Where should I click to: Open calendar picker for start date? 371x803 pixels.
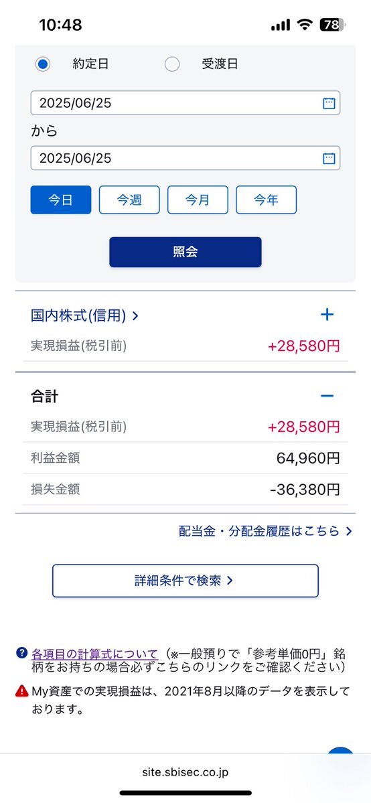pyautogui.click(x=328, y=103)
